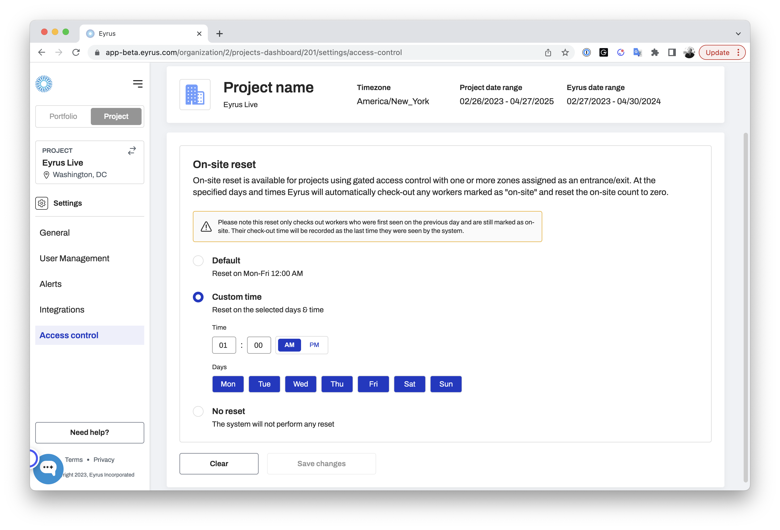Open the 1Password extension icon
The height and width of the screenshot is (530, 780).
586,52
